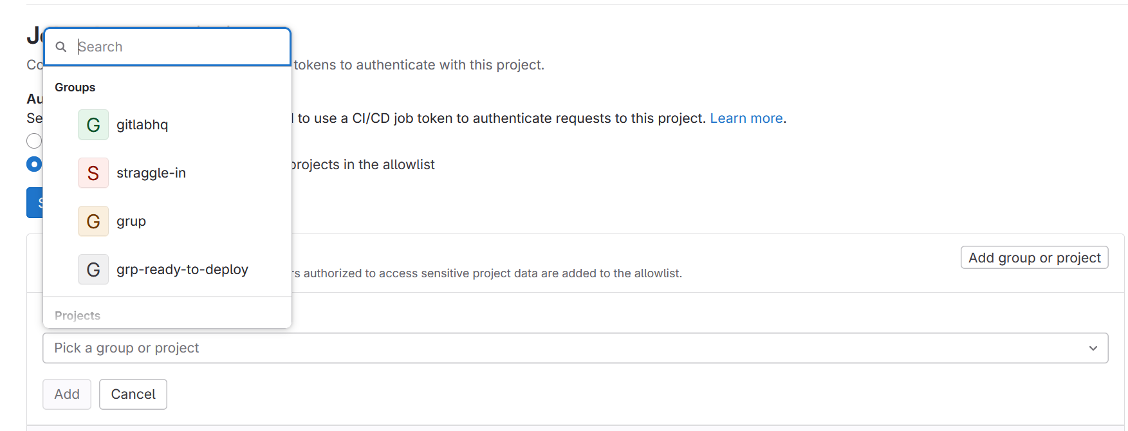
Task: Select gitlabhq from the Groups list
Action: click(x=142, y=124)
